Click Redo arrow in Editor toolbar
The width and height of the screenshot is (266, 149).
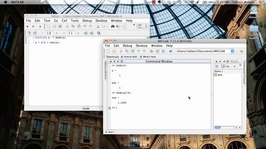tap(91, 26)
